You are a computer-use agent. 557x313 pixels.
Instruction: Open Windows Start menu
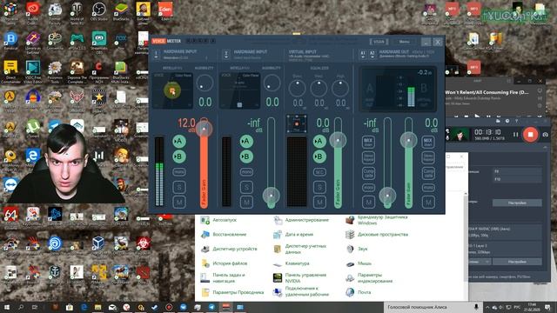[x=7, y=307]
